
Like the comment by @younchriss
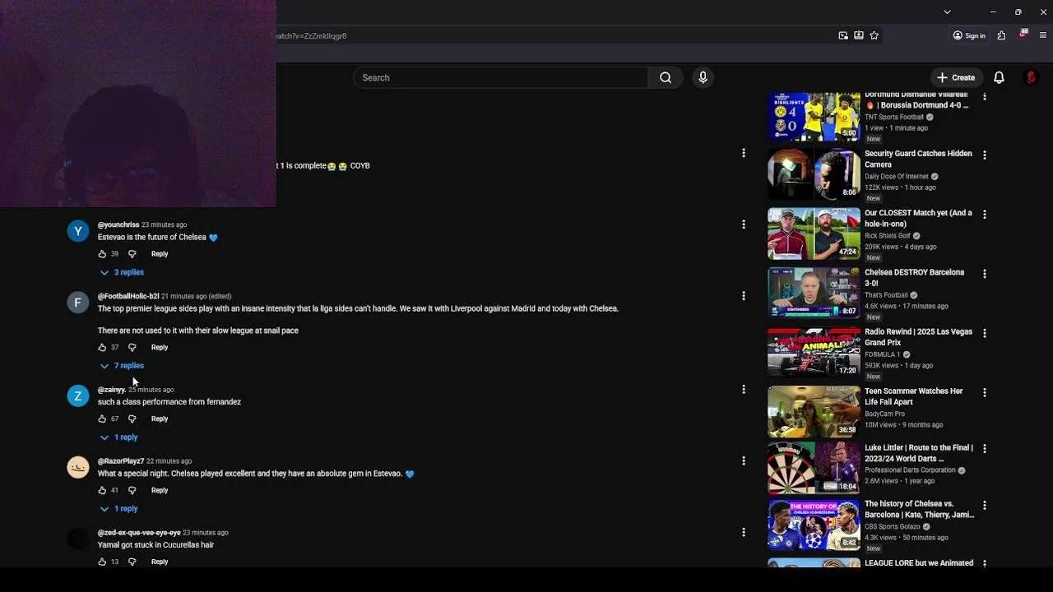102,254
